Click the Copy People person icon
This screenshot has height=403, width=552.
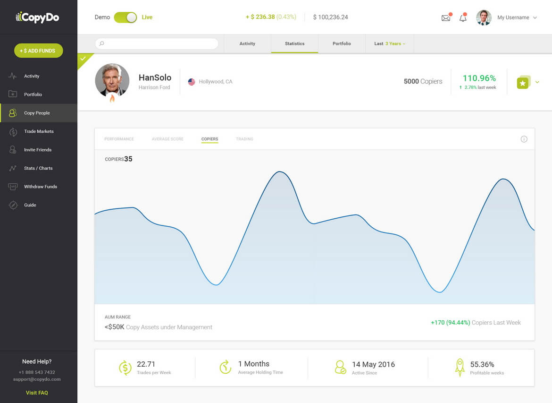click(x=13, y=113)
